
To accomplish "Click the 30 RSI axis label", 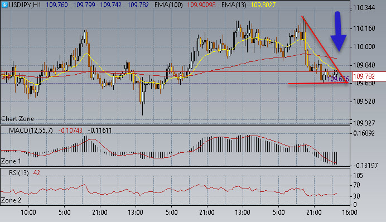I will click(356, 196).
